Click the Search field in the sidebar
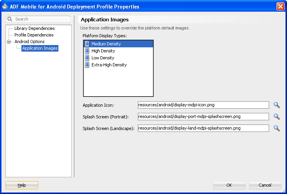287x194 pixels. (x=39, y=19)
